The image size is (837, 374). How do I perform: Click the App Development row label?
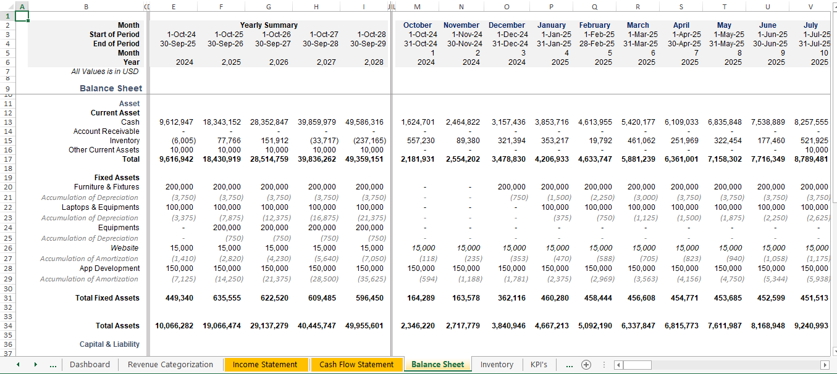[x=109, y=268]
